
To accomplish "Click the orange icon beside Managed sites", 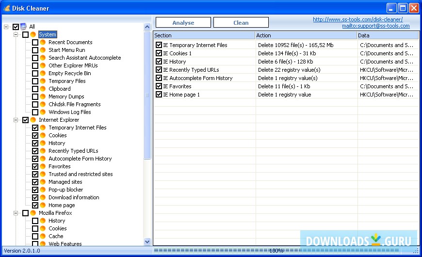I will [x=43, y=182].
